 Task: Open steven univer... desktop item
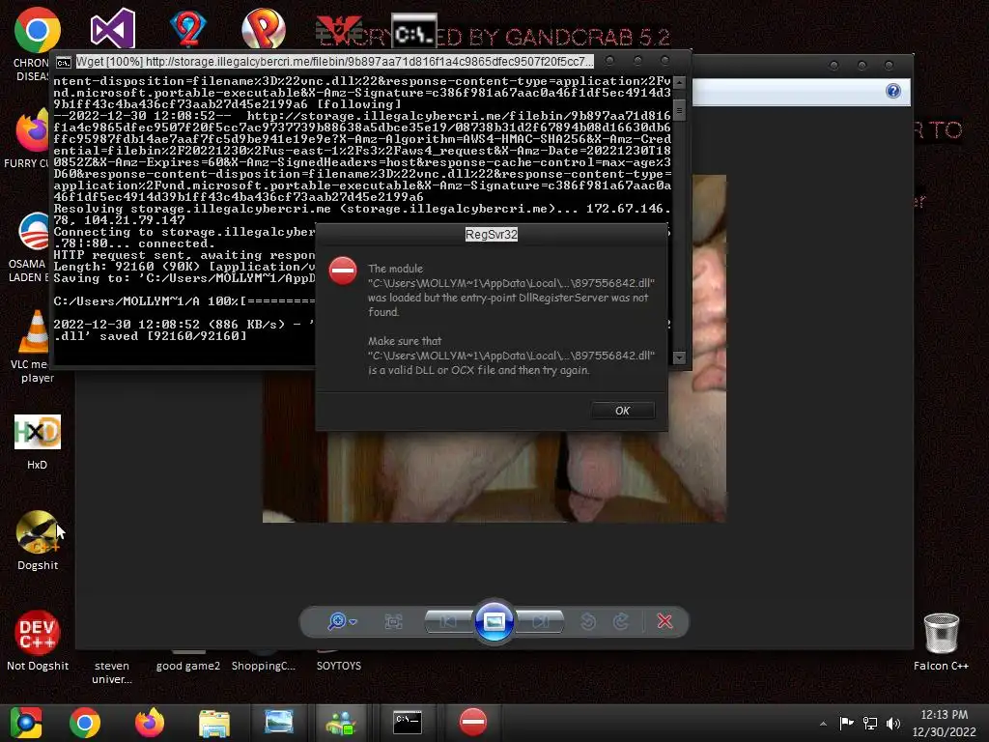pos(112,672)
